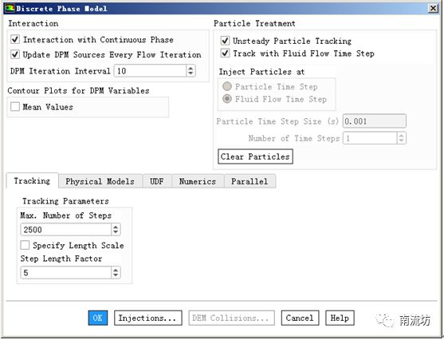Adjust DPM Iteration Interval spinner arrows
This screenshot has height=340, width=444.
tap(191, 70)
